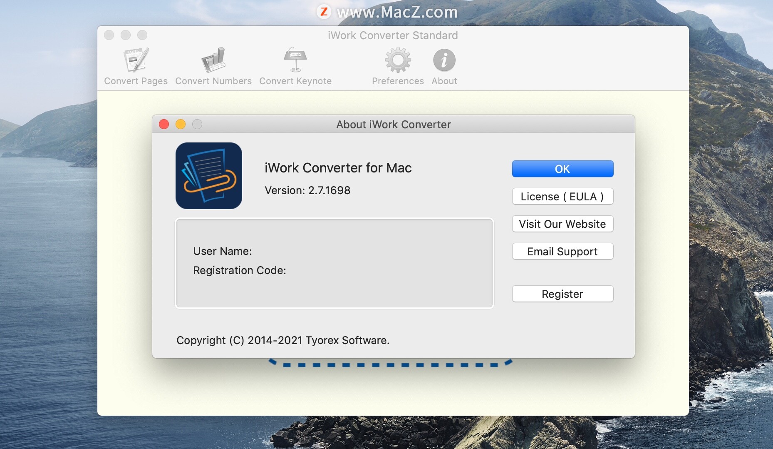Close the About iWork Converter dialog
This screenshot has width=773, height=449.
point(164,124)
